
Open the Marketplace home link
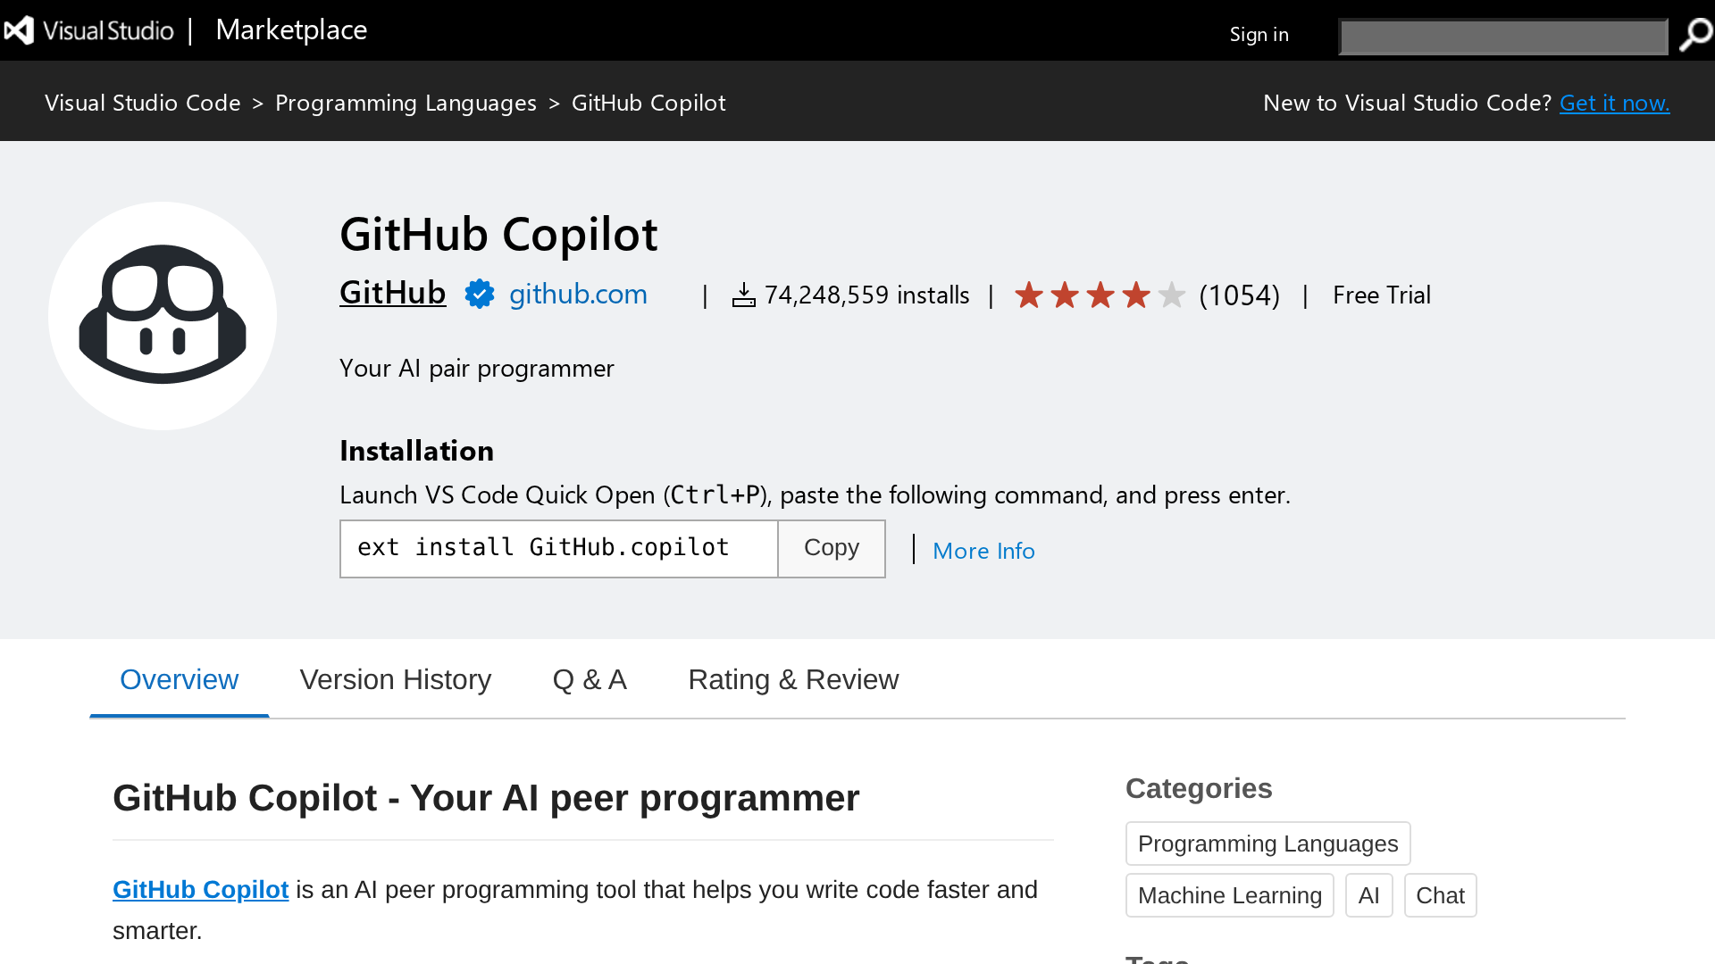tap(291, 30)
